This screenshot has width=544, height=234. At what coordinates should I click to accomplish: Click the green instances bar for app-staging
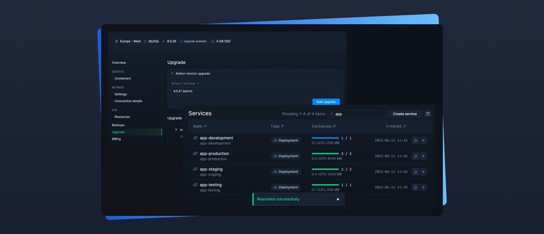pos(325,169)
